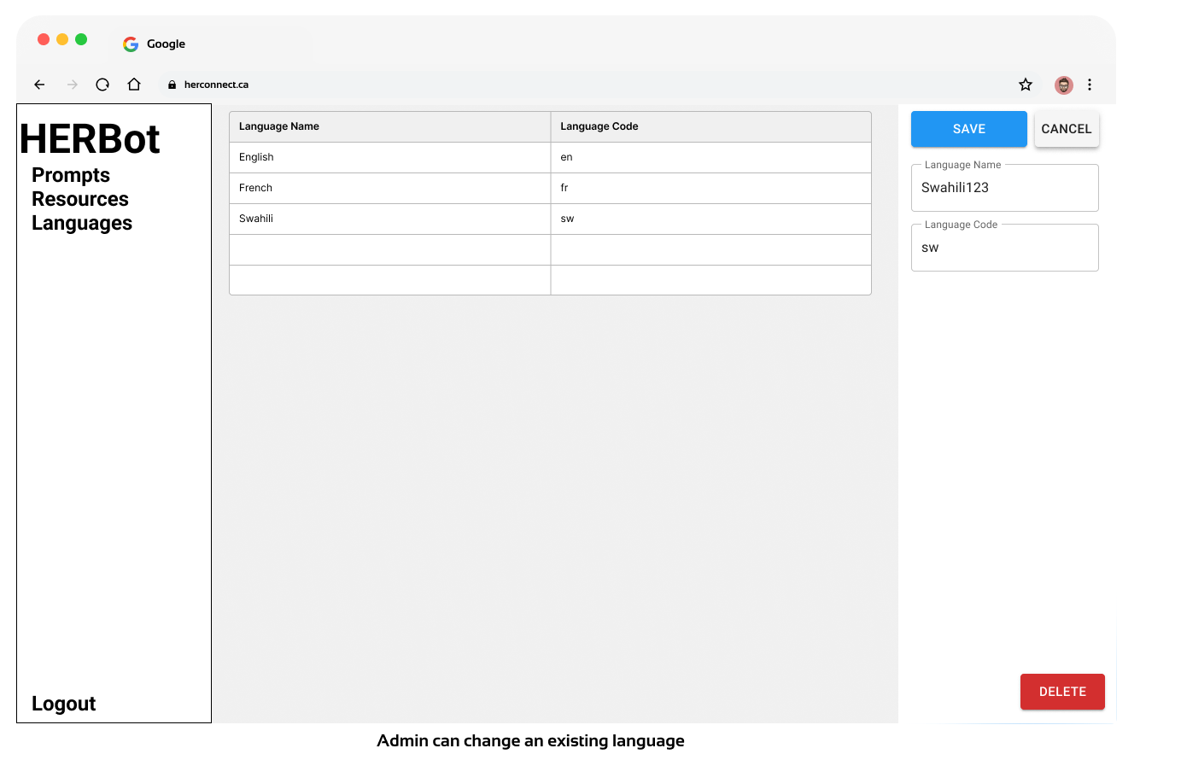Open Prompts in the sidebar
Screen dimensions: 1181x760
(x=71, y=175)
